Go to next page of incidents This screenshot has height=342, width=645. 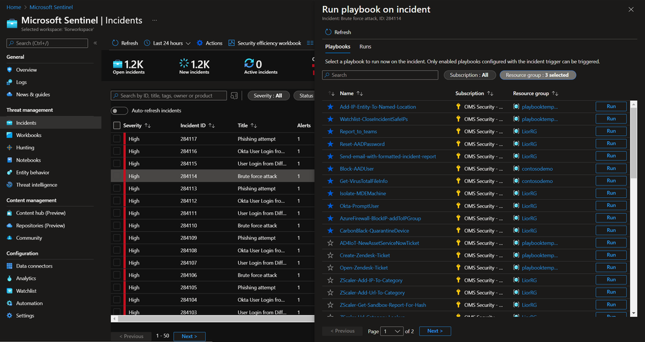point(189,336)
